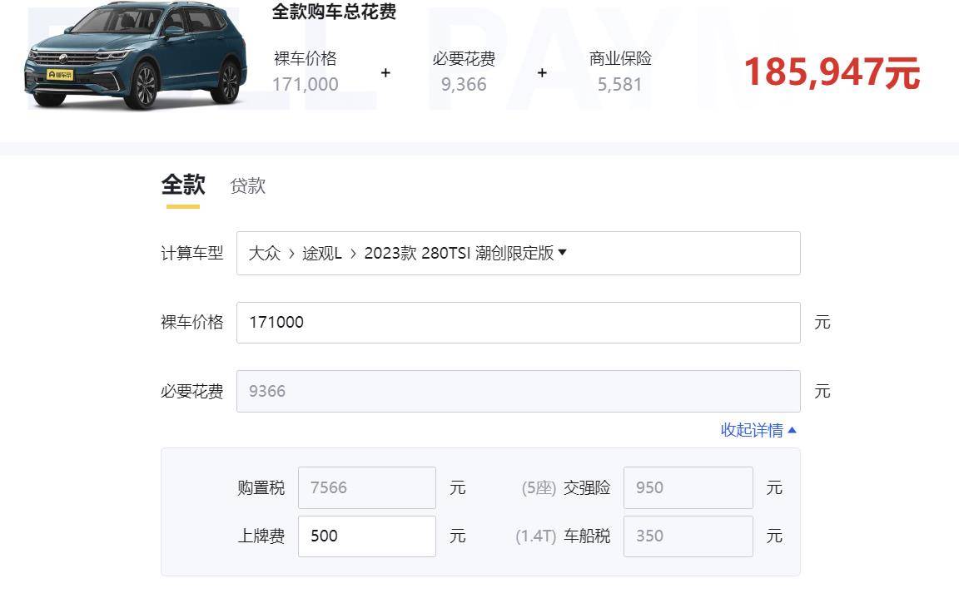Click the 交强险 950 insurance field

click(688, 487)
